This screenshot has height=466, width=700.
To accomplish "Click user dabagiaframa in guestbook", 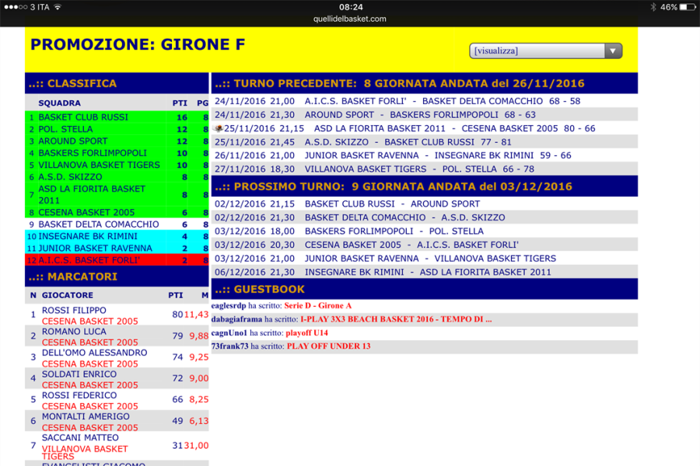I will click(x=236, y=319).
